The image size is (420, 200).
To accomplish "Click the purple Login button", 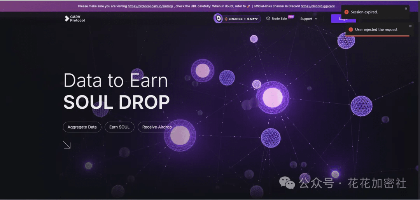I will pos(343,19).
